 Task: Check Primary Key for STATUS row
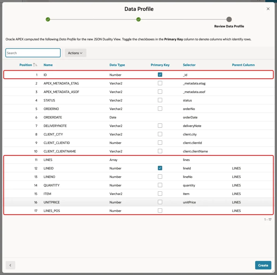coord(160,100)
